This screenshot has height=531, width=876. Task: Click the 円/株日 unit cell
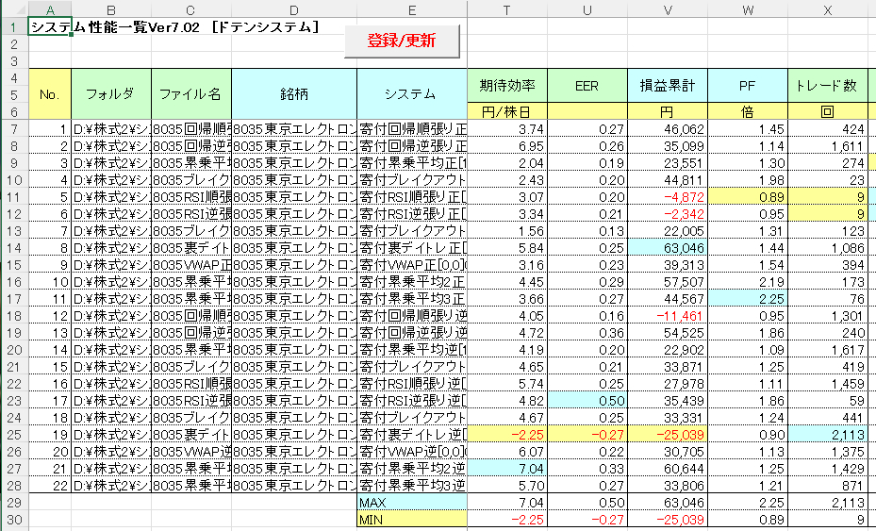pyautogui.click(x=507, y=111)
